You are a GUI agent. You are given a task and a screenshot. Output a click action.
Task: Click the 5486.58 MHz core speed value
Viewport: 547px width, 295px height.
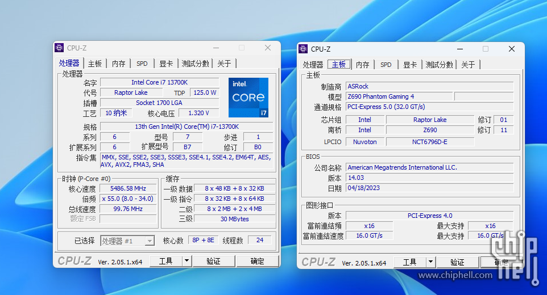pyautogui.click(x=128, y=188)
